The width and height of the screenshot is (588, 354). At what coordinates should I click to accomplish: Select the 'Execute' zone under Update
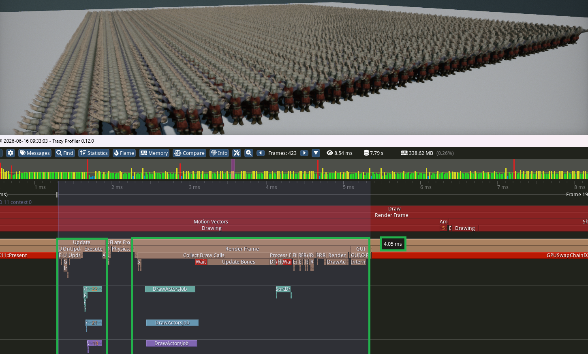point(94,249)
